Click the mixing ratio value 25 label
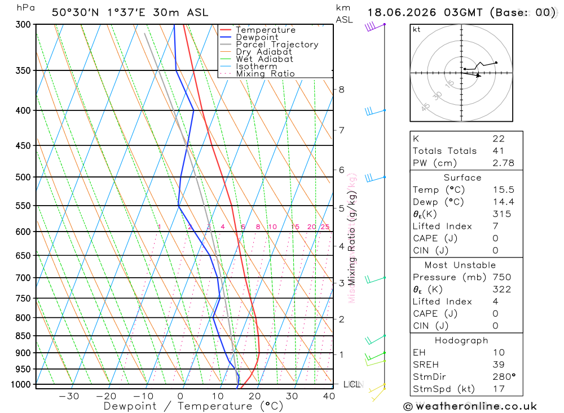The width and height of the screenshot is (564, 413). (x=325, y=227)
